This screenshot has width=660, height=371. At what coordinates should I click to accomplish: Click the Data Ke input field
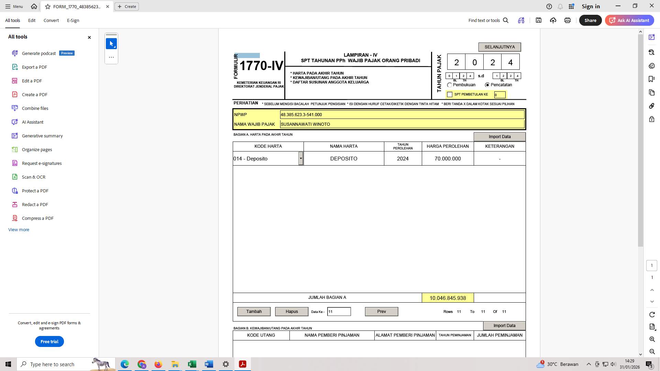pos(339,311)
